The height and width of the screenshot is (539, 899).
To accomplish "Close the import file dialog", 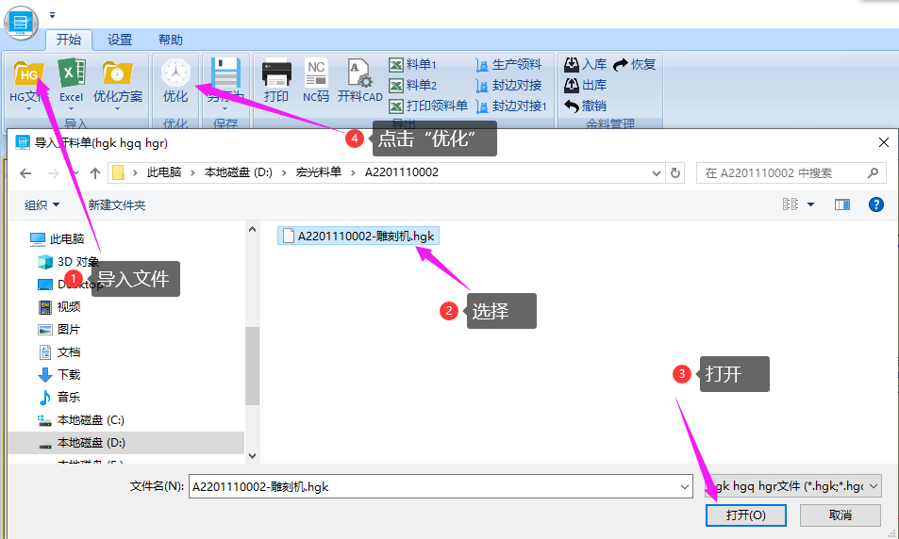I will tap(884, 142).
